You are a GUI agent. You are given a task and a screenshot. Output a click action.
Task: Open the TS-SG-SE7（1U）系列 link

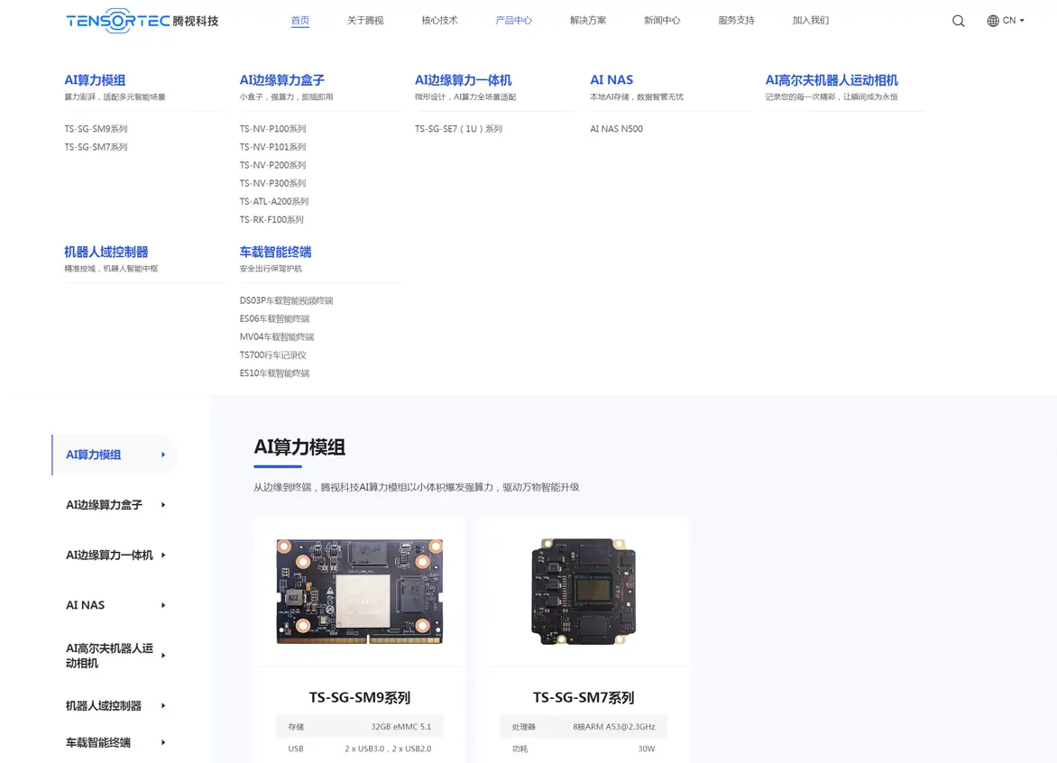458,129
